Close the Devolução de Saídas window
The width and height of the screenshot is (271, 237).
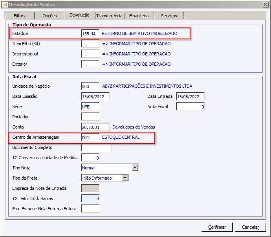pos(266,5)
